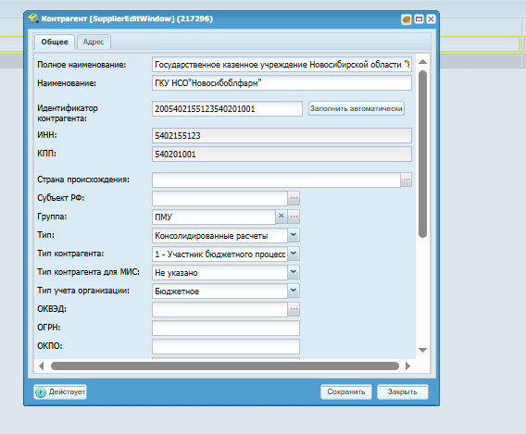This screenshot has height=434, width=526.
Task: Click the horizontal scrollbar right arrow
Action: (x=407, y=366)
